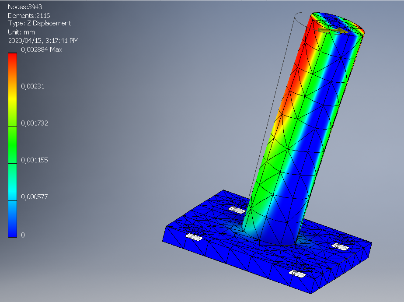Click the 'Unit: mm' text
This screenshot has height=302, width=404.
(21, 32)
